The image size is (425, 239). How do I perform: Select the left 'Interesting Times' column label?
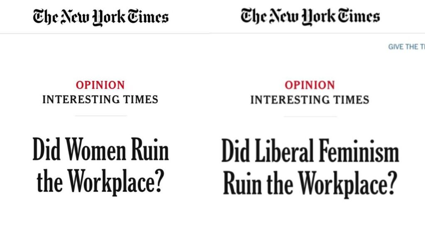point(100,100)
